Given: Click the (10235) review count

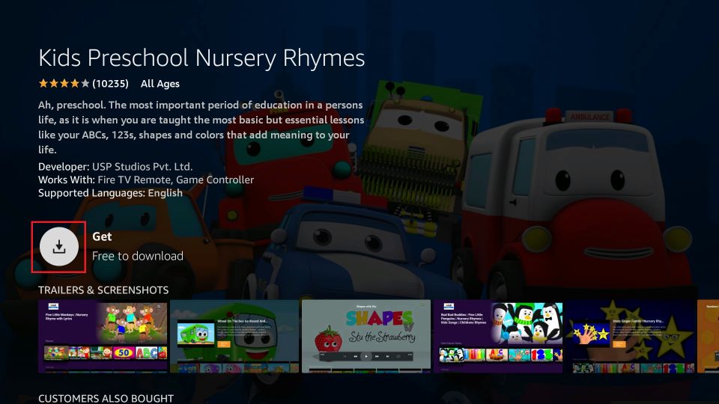Looking at the screenshot, I should coord(110,83).
